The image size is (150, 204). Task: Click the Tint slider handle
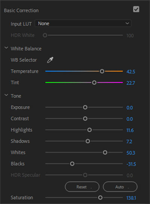pos(94,82)
